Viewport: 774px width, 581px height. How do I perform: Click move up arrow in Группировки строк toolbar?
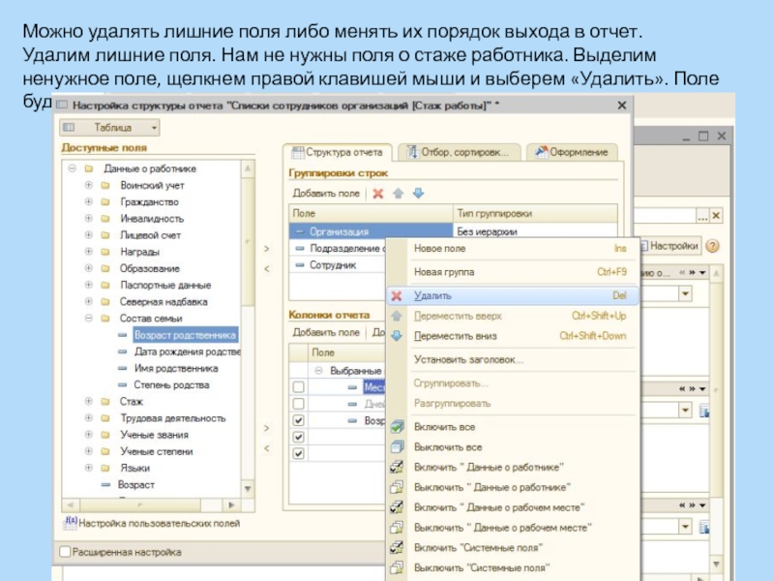click(398, 194)
